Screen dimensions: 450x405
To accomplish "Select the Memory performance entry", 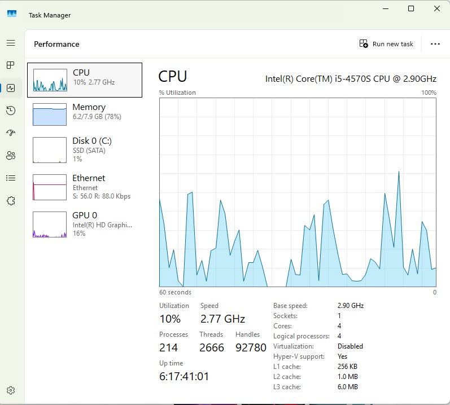I will [85, 115].
